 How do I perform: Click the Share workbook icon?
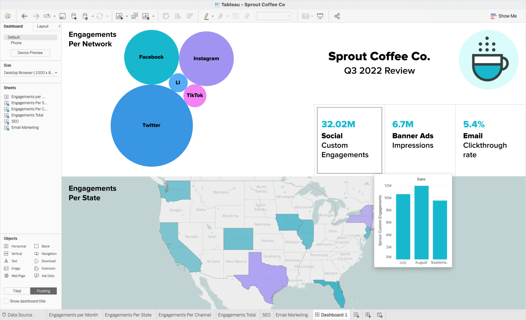(x=337, y=16)
